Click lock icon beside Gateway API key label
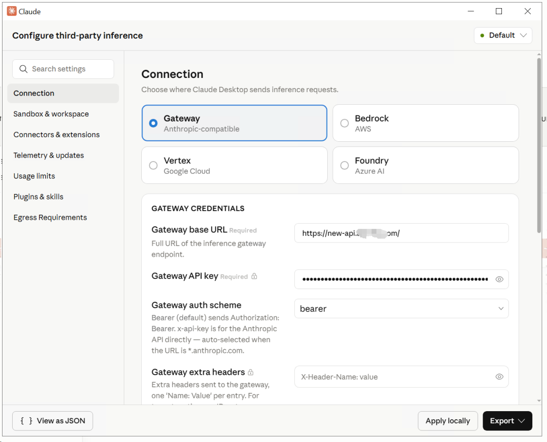This screenshot has height=442, width=547. click(x=254, y=276)
